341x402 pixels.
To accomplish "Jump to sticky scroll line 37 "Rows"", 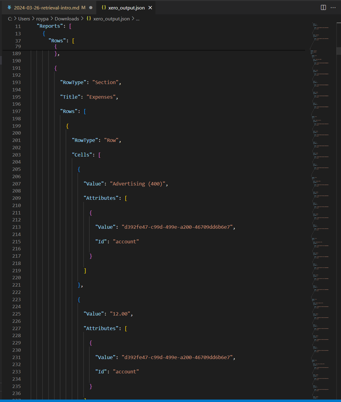I will pyautogui.click(x=57, y=41).
